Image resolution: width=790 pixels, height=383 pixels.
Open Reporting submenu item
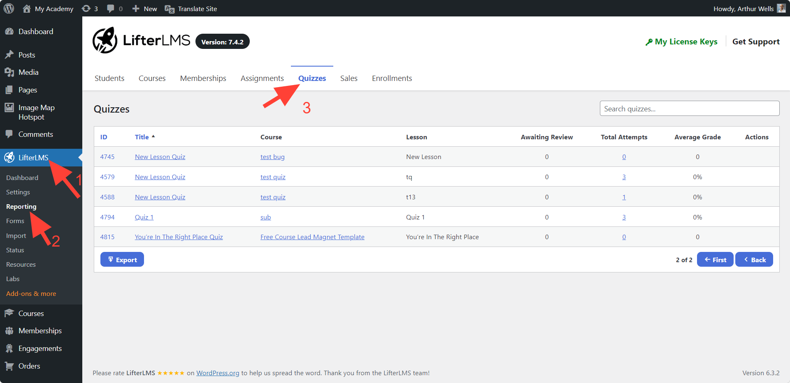coord(21,206)
